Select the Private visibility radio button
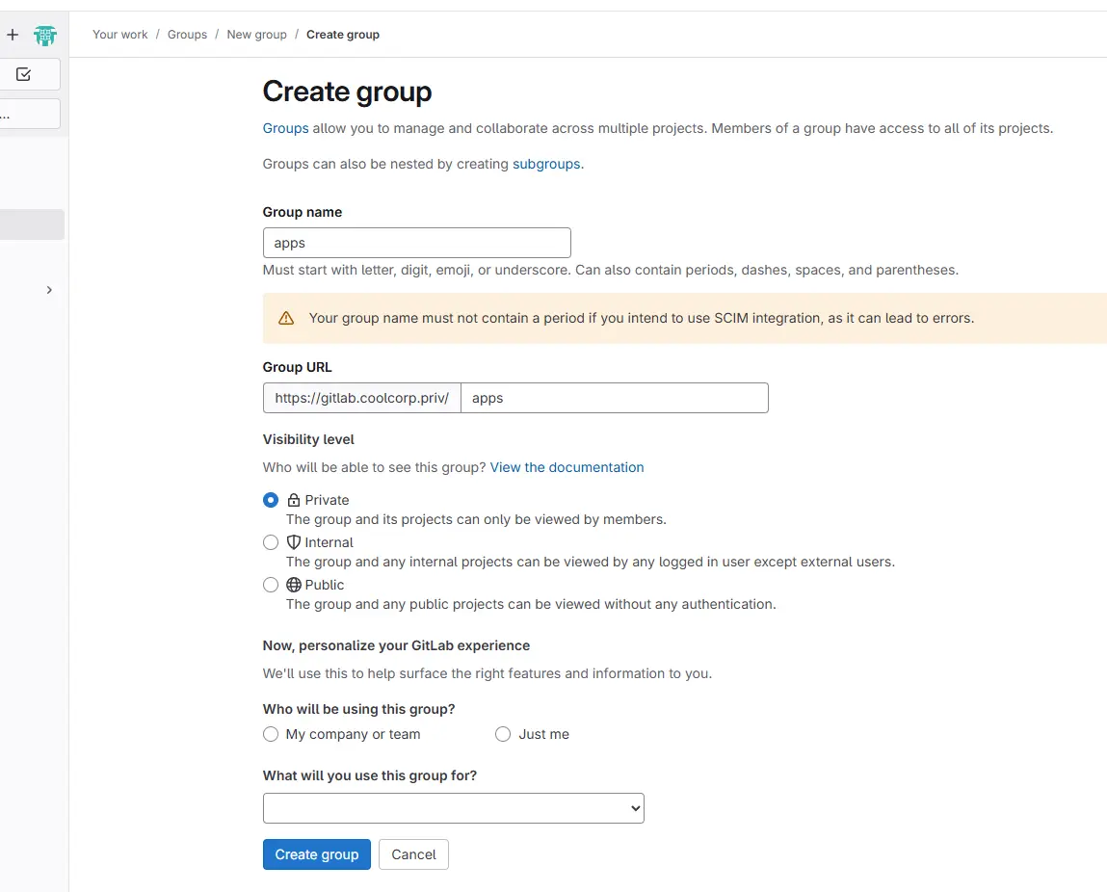The width and height of the screenshot is (1107, 892). pos(271,500)
